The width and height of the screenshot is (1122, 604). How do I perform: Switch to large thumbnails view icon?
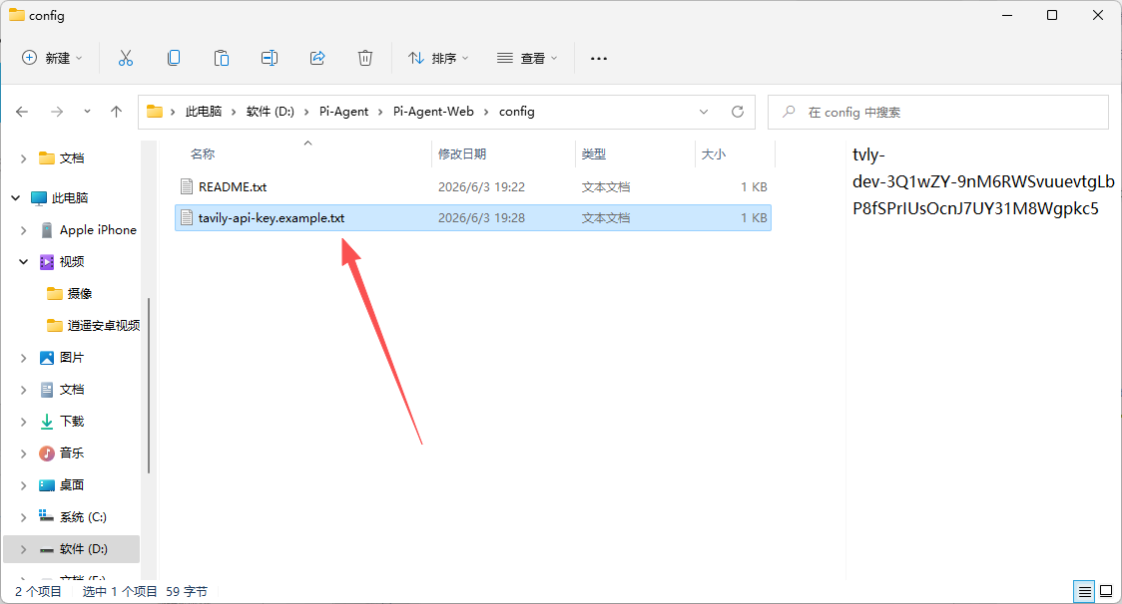point(1106,591)
